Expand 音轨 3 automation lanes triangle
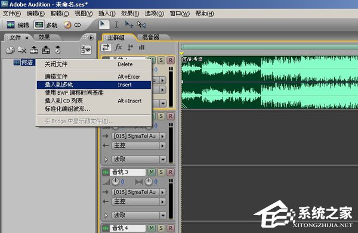 click(x=106, y=215)
